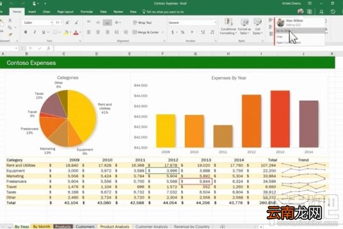Open the Cell Styles gallery

point(257,26)
